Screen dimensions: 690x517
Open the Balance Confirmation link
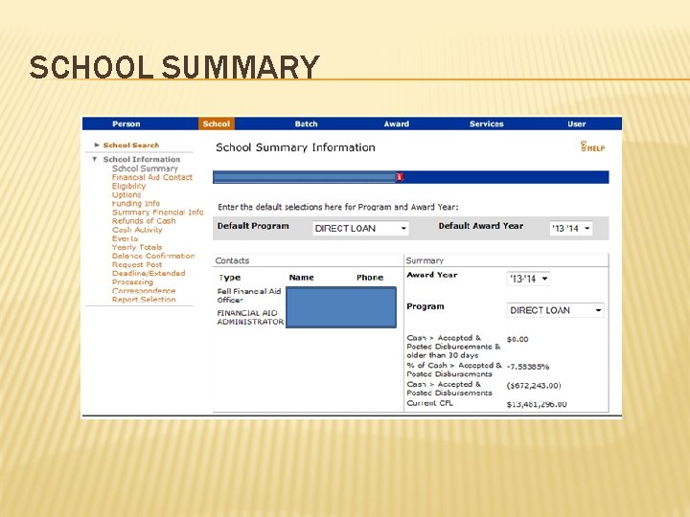pos(153,256)
